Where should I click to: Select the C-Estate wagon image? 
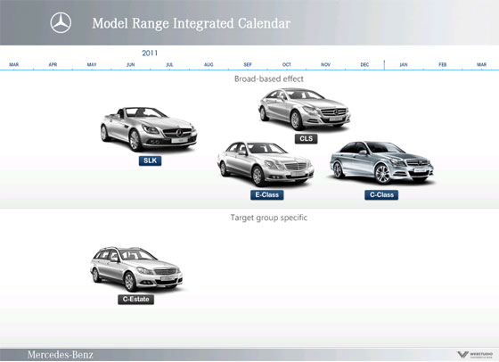pyautogui.click(x=136, y=269)
